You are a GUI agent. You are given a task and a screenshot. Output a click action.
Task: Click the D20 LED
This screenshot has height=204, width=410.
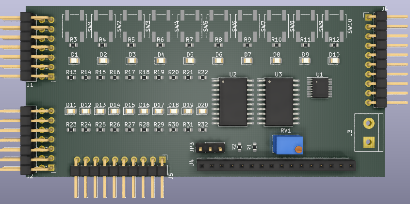click(202, 111)
